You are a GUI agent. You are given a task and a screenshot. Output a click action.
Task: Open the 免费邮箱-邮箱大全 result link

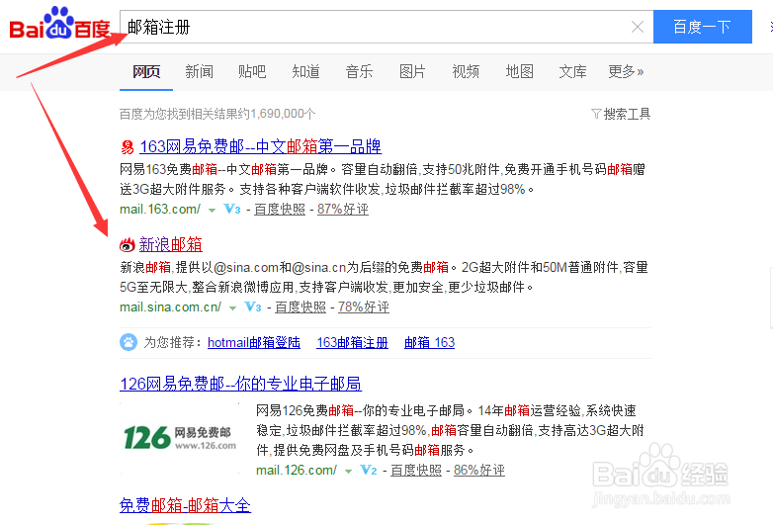click(x=186, y=505)
